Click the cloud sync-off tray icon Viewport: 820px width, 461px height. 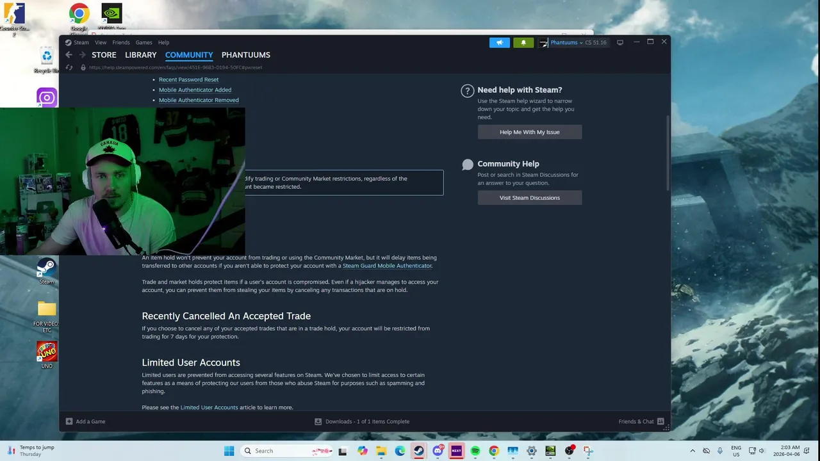[x=706, y=451]
